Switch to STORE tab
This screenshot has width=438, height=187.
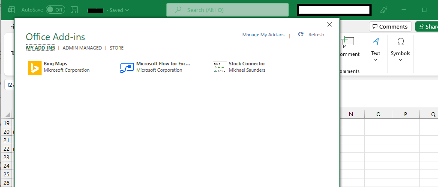[117, 48]
